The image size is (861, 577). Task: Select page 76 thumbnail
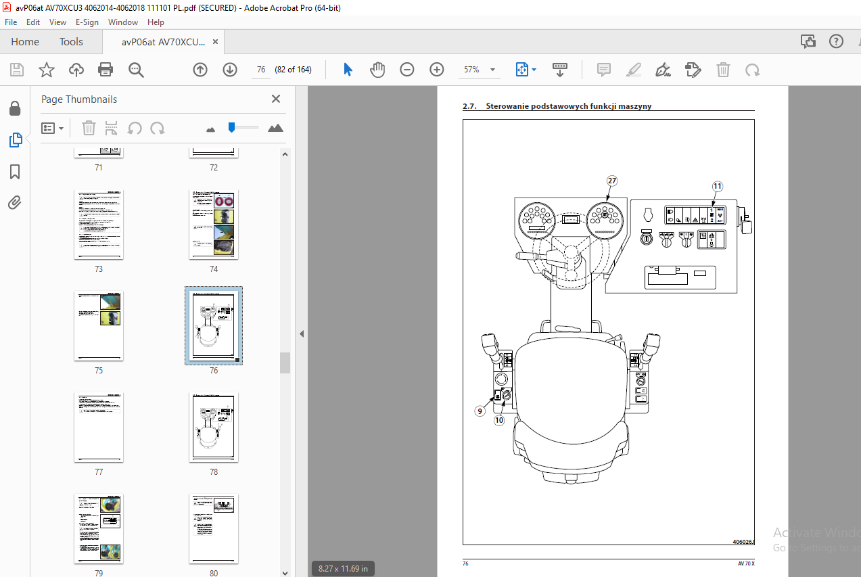tap(214, 326)
